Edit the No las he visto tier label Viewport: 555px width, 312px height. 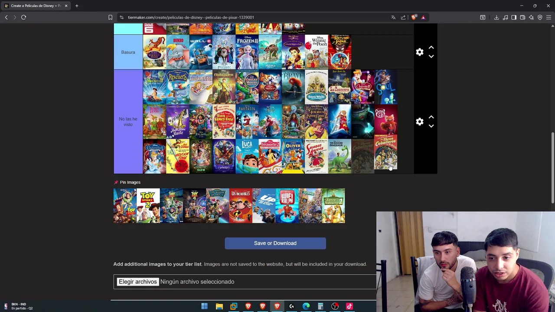click(128, 122)
